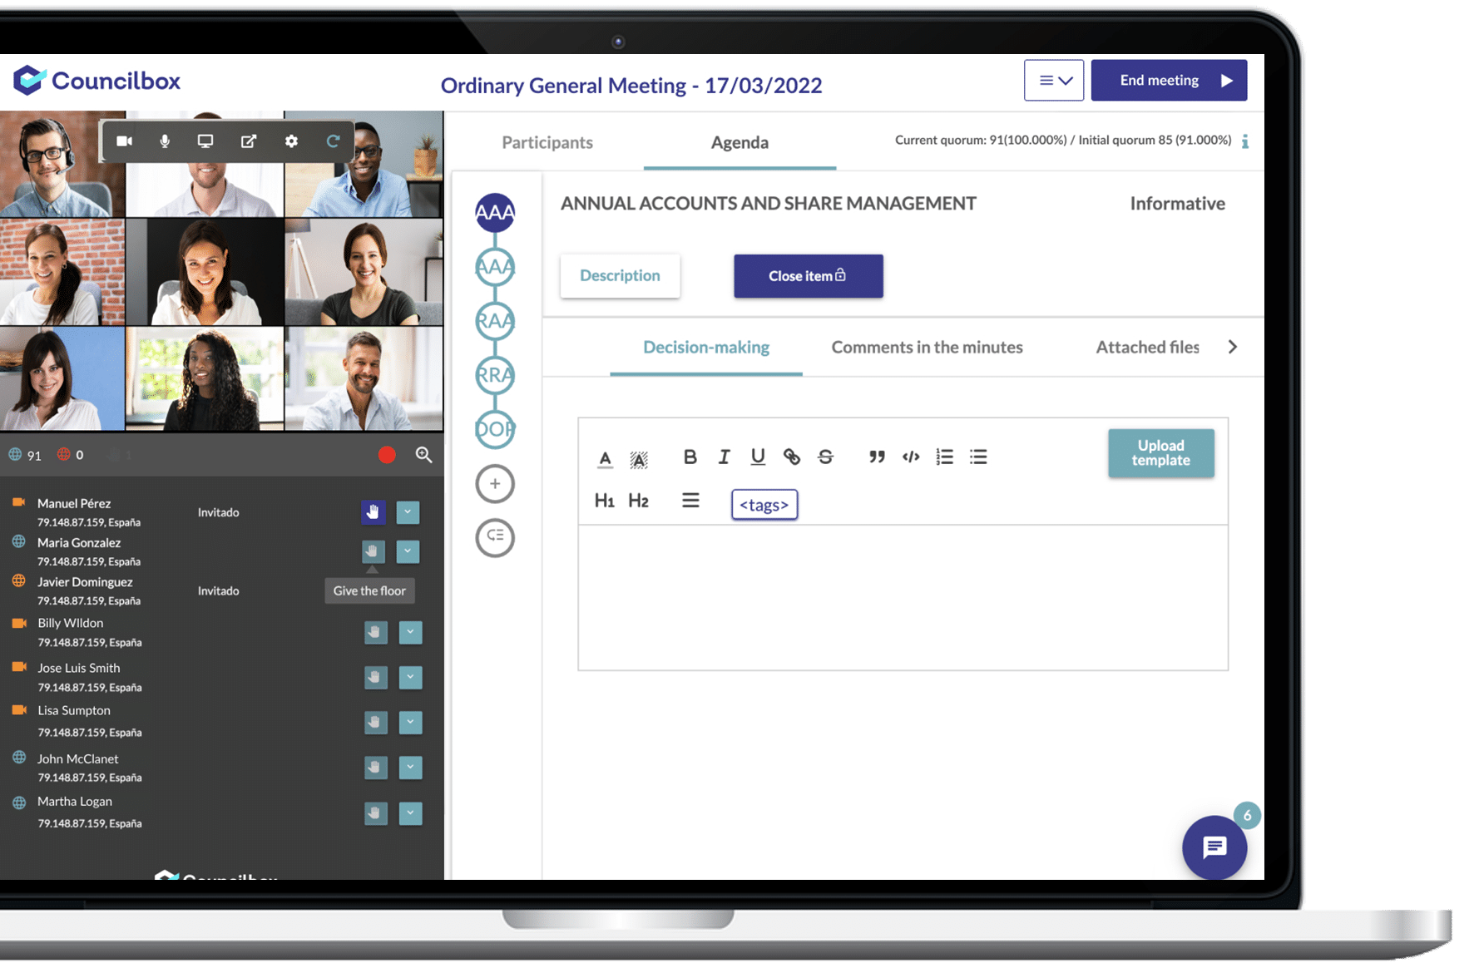
Task: Apply bold formatting in editor
Action: coord(690,457)
